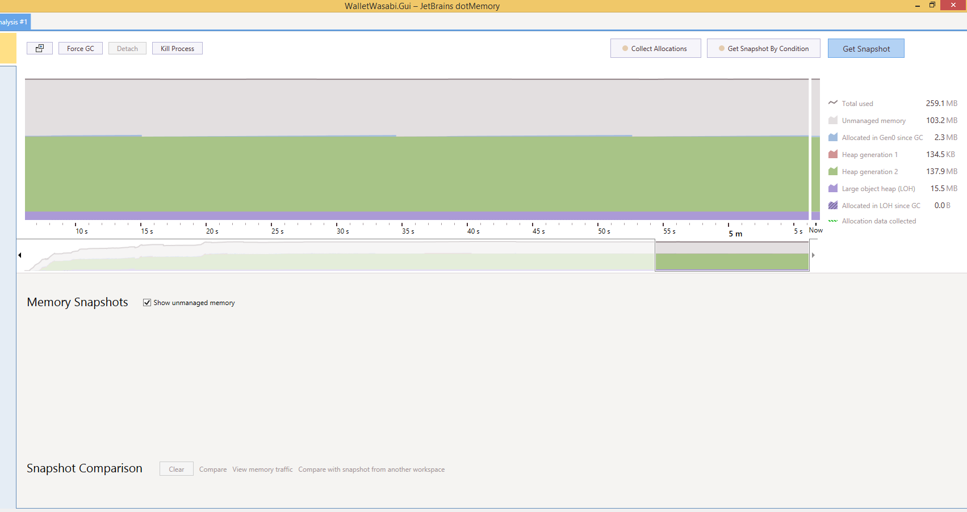The height and width of the screenshot is (512, 967).
Task: Toggle Unmanaged memory legend swatch
Action: coord(833,120)
